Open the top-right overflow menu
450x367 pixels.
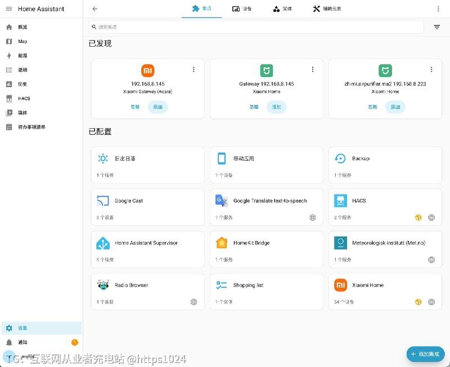point(438,9)
